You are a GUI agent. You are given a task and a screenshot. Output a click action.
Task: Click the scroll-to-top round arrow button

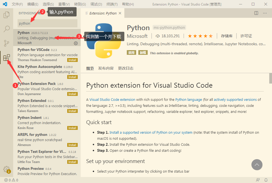click(257, 165)
